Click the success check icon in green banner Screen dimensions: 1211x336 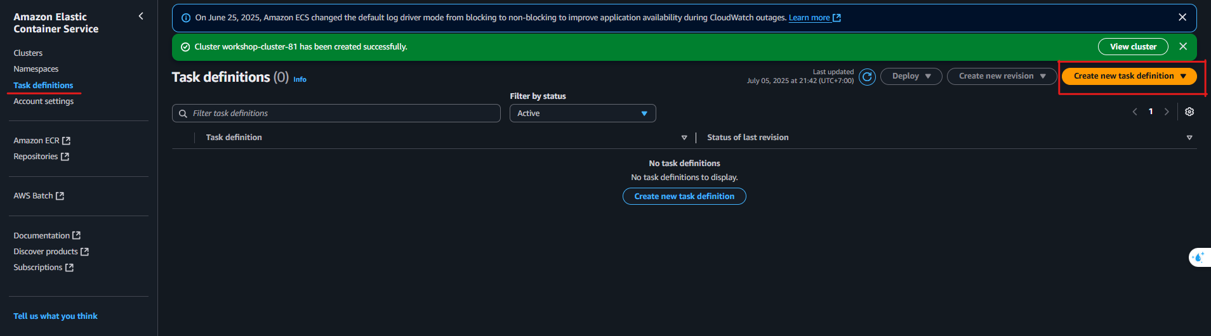click(x=185, y=47)
